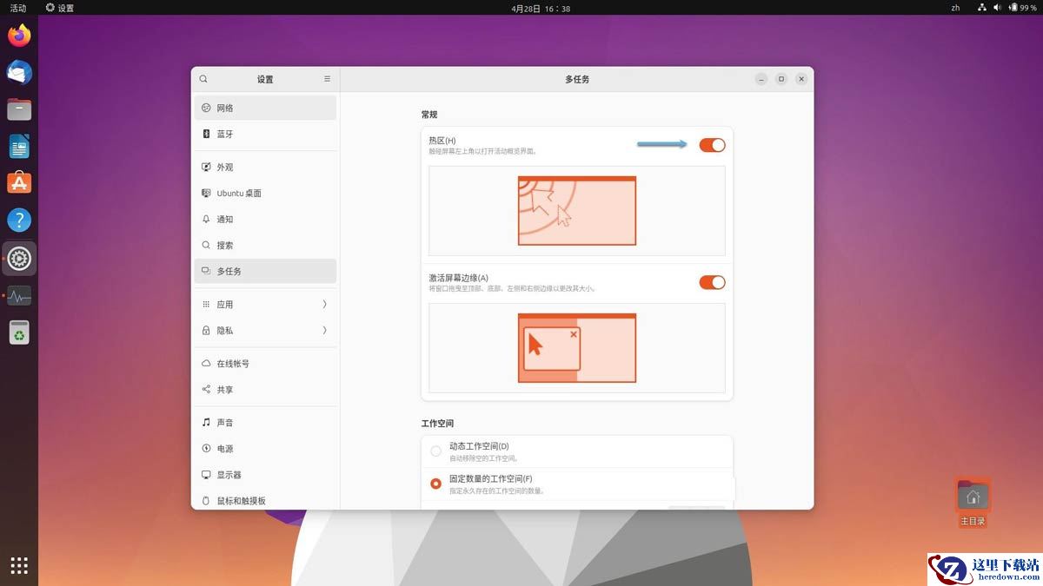Click the sound music-note icon
1043x586 pixels.
coord(206,422)
